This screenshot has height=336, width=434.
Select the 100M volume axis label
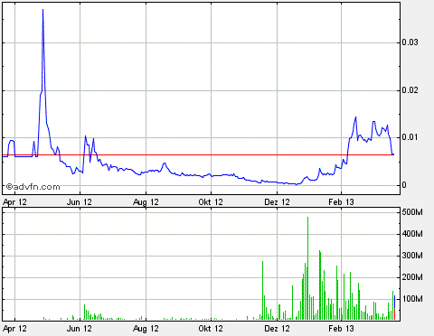click(x=412, y=299)
